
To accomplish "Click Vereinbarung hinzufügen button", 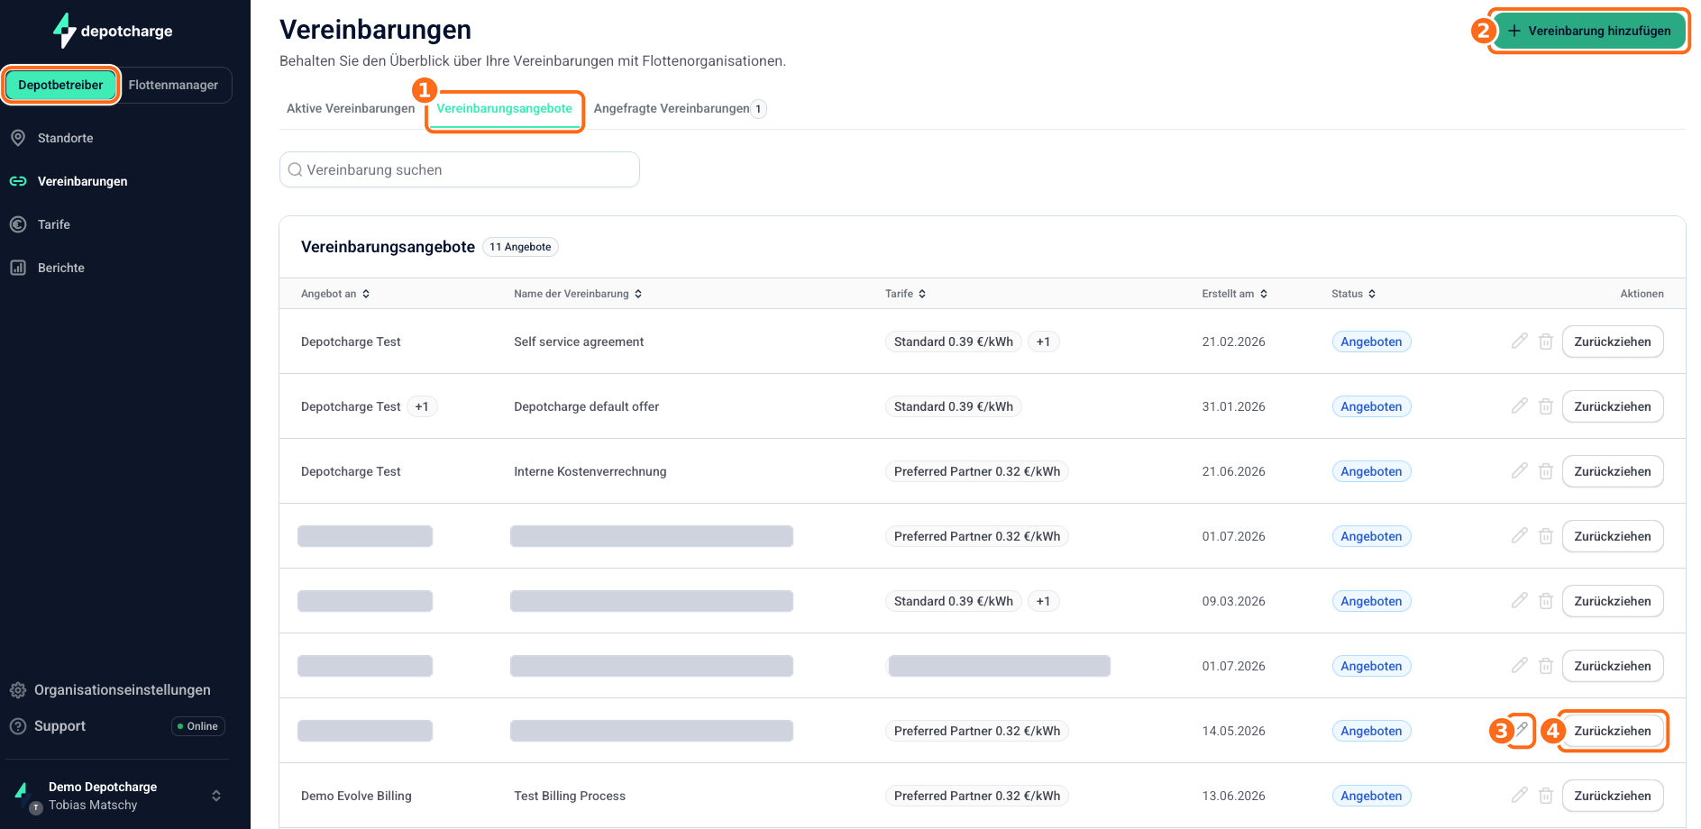I will (1589, 31).
